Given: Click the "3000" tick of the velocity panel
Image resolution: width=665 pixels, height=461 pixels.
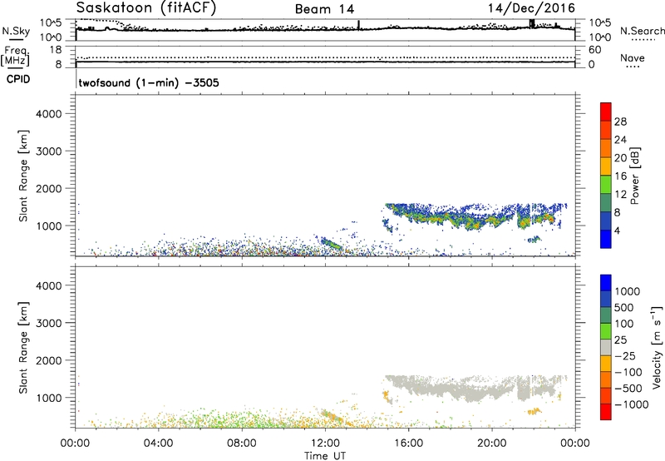Looking at the screenshot, I should tap(49, 323).
